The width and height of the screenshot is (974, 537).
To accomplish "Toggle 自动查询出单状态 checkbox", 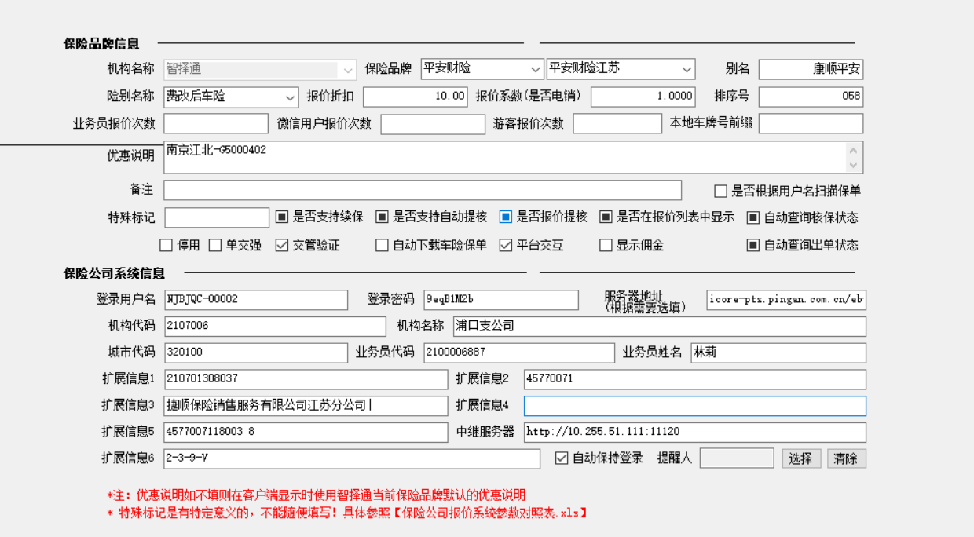I will [752, 245].
